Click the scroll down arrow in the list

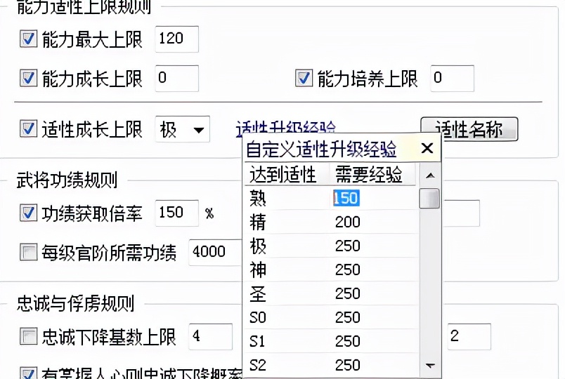coord(430,366)
